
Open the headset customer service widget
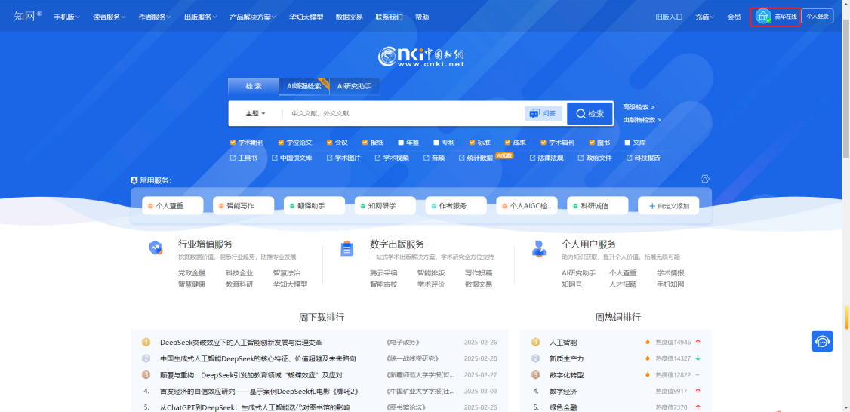822,342
